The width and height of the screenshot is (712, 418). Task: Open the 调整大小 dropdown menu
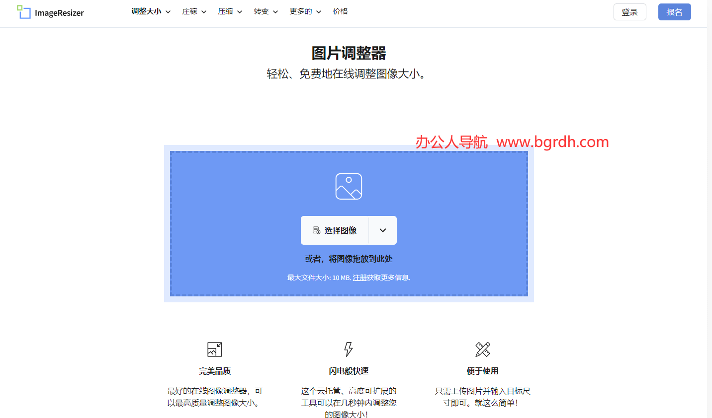pos(146,11)
